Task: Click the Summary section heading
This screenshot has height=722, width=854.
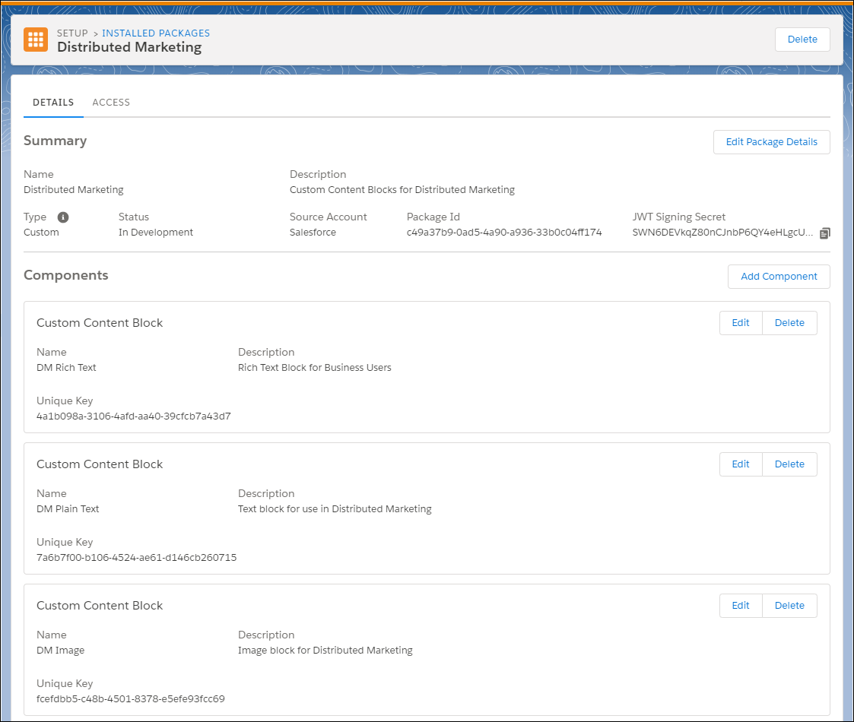Action: 55,141
